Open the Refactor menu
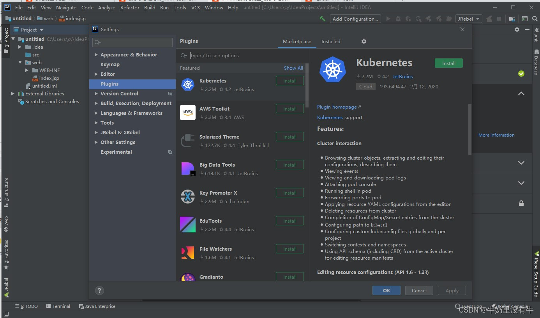 click(130, 7)
